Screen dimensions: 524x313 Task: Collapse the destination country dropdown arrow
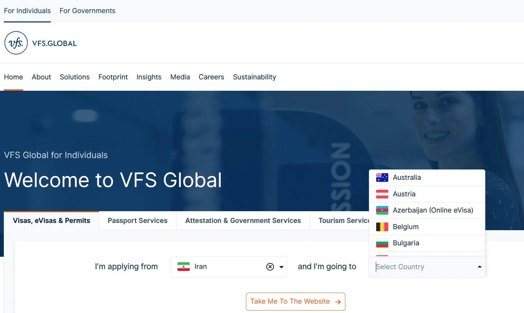pyautogui.click(x=479, y=267)
